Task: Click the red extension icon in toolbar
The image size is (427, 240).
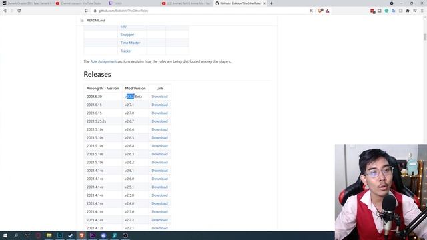Action: click(372, 11)
